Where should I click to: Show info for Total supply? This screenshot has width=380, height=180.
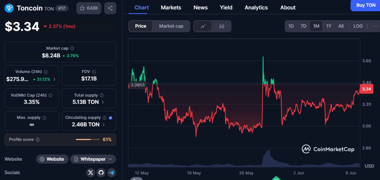coord(102,95)
